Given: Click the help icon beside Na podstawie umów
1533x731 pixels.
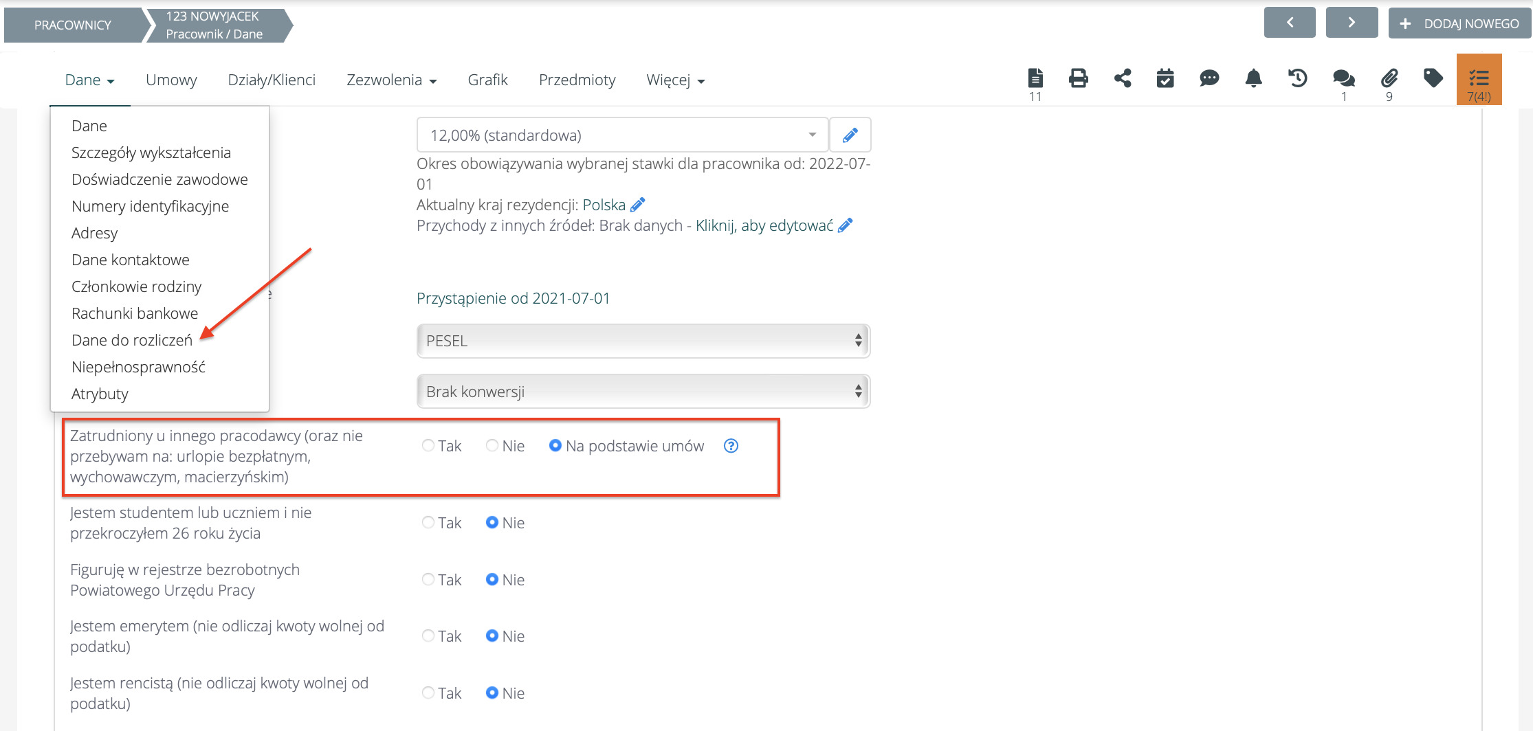Looking at the screenshot, I should (731, 446).
